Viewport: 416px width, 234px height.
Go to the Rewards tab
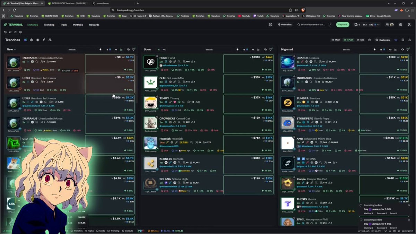coord(94,25)
